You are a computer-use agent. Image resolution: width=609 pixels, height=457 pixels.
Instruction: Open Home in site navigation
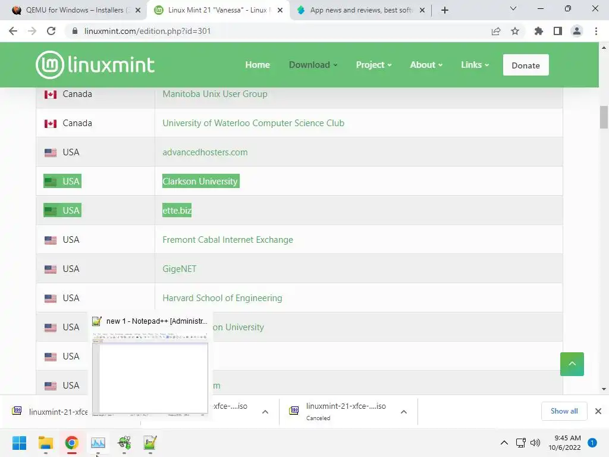click(x=258, y=65)
